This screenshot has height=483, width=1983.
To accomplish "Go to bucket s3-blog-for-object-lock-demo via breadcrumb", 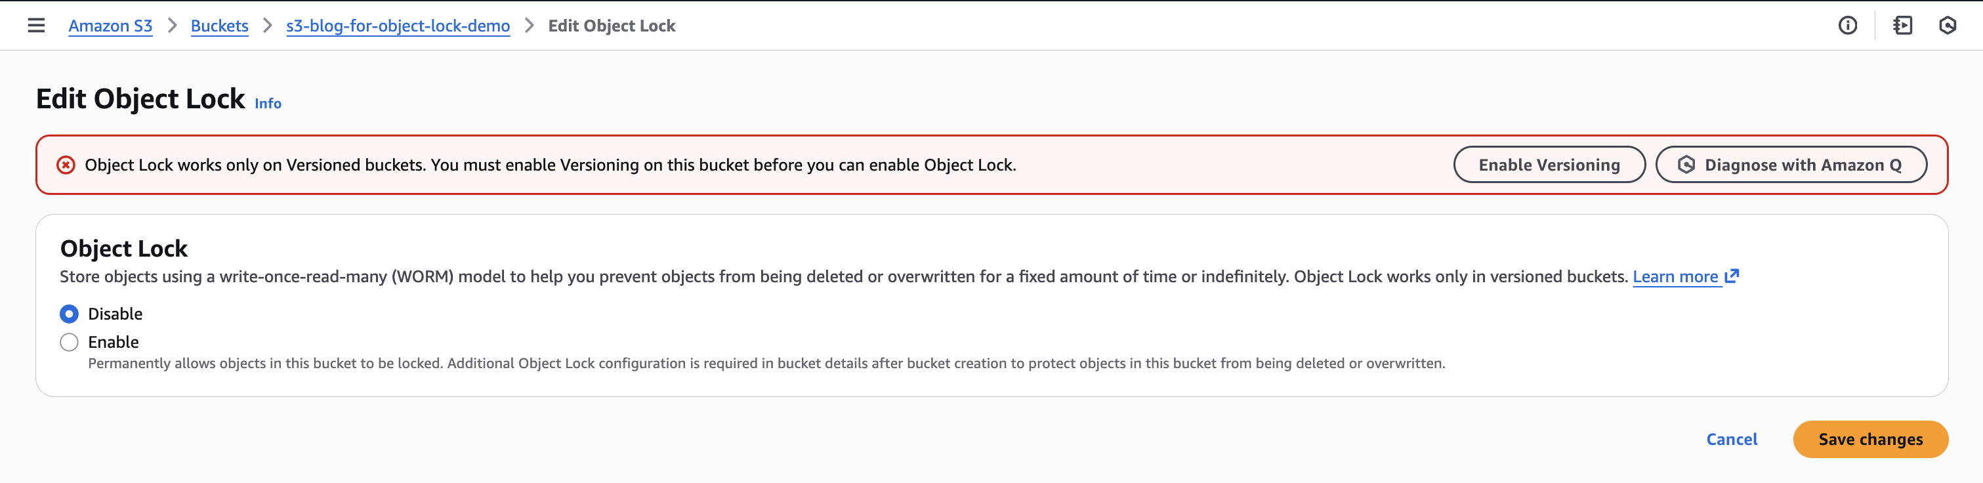I will point(398,26).
